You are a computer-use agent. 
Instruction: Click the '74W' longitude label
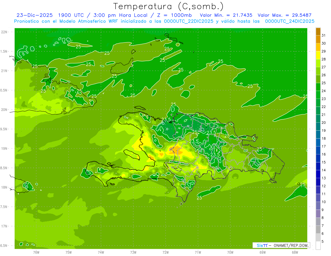click(x=101, y=252)
